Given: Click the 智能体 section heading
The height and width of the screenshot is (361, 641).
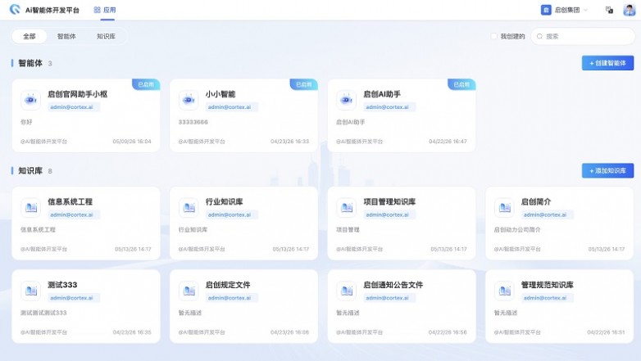Looking at the screenshot, I should [30, 63].
